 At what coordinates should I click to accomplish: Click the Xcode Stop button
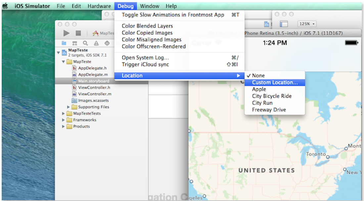coord(78,33)
